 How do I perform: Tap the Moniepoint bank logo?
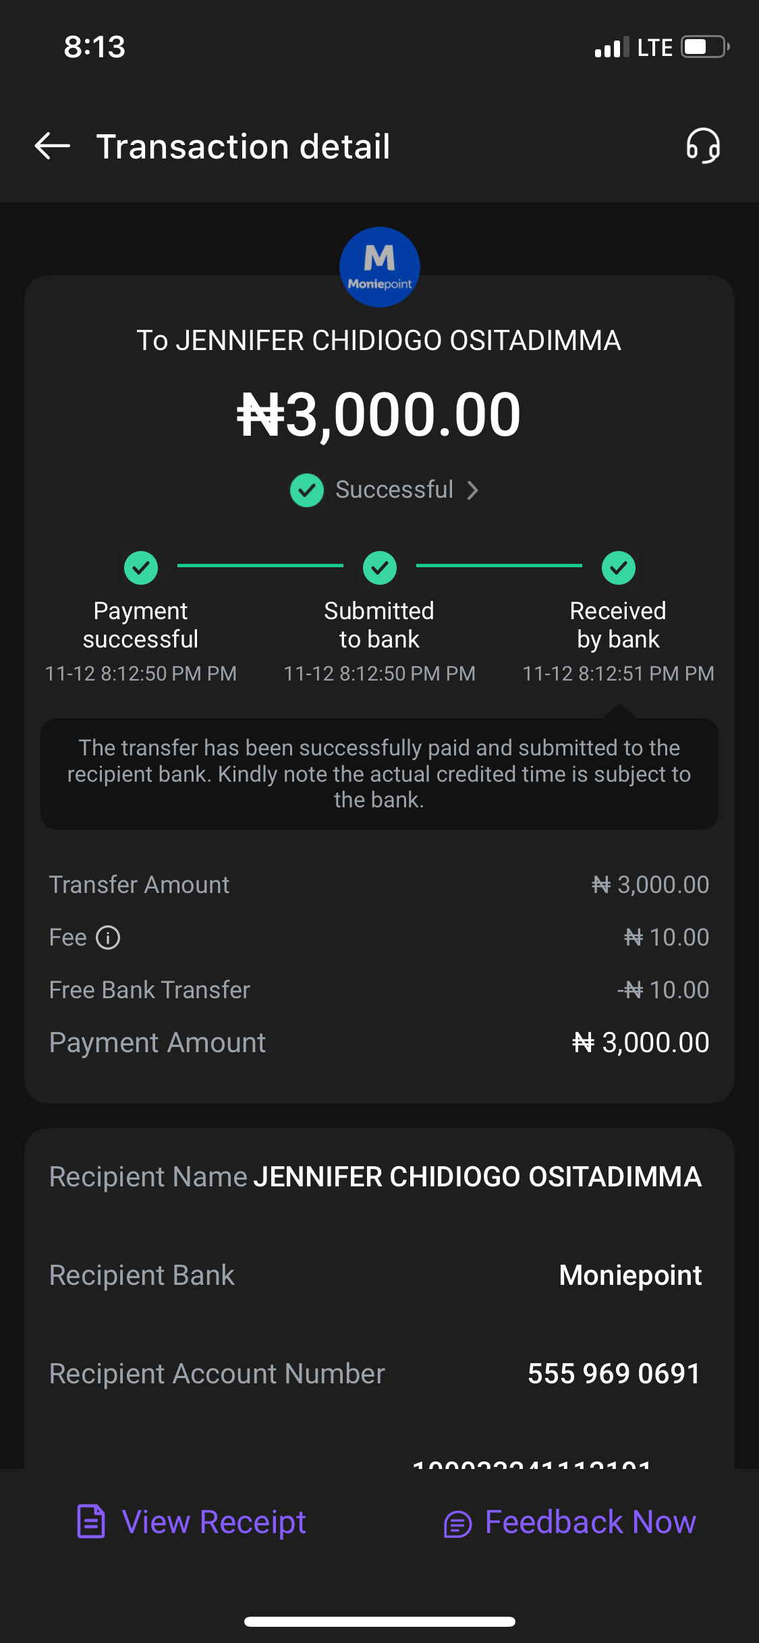coord(380,267)
